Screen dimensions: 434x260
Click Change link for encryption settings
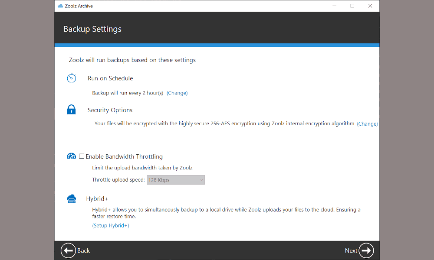pyautogui.click(x=367, y=124)
